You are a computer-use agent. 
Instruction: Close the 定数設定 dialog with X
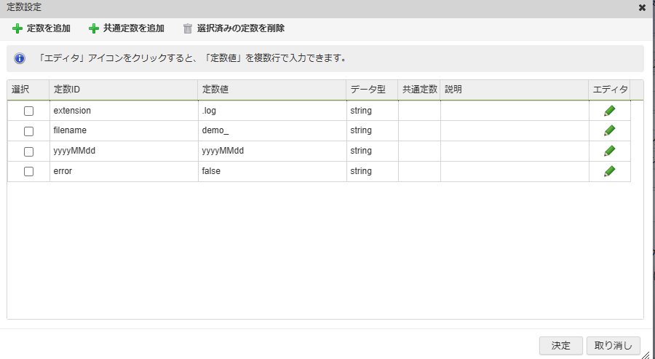tap(642, 7)
